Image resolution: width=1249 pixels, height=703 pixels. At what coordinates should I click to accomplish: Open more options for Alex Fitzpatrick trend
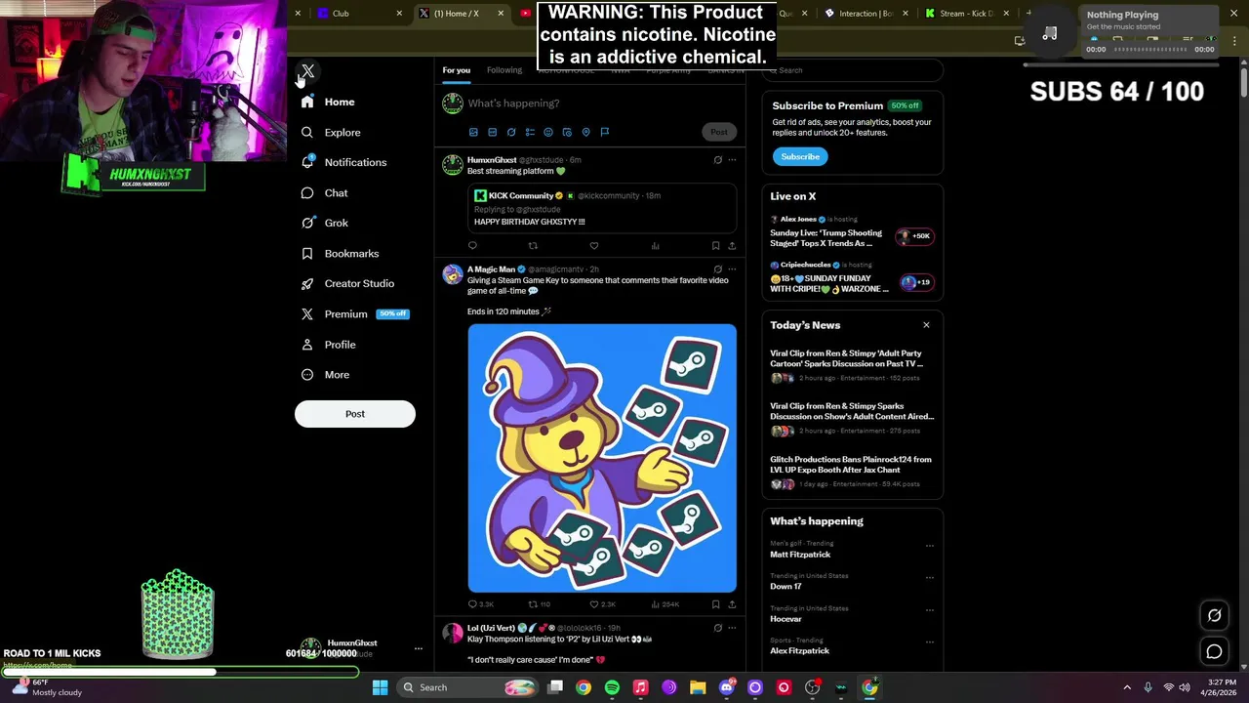click(x=929, y=642)
